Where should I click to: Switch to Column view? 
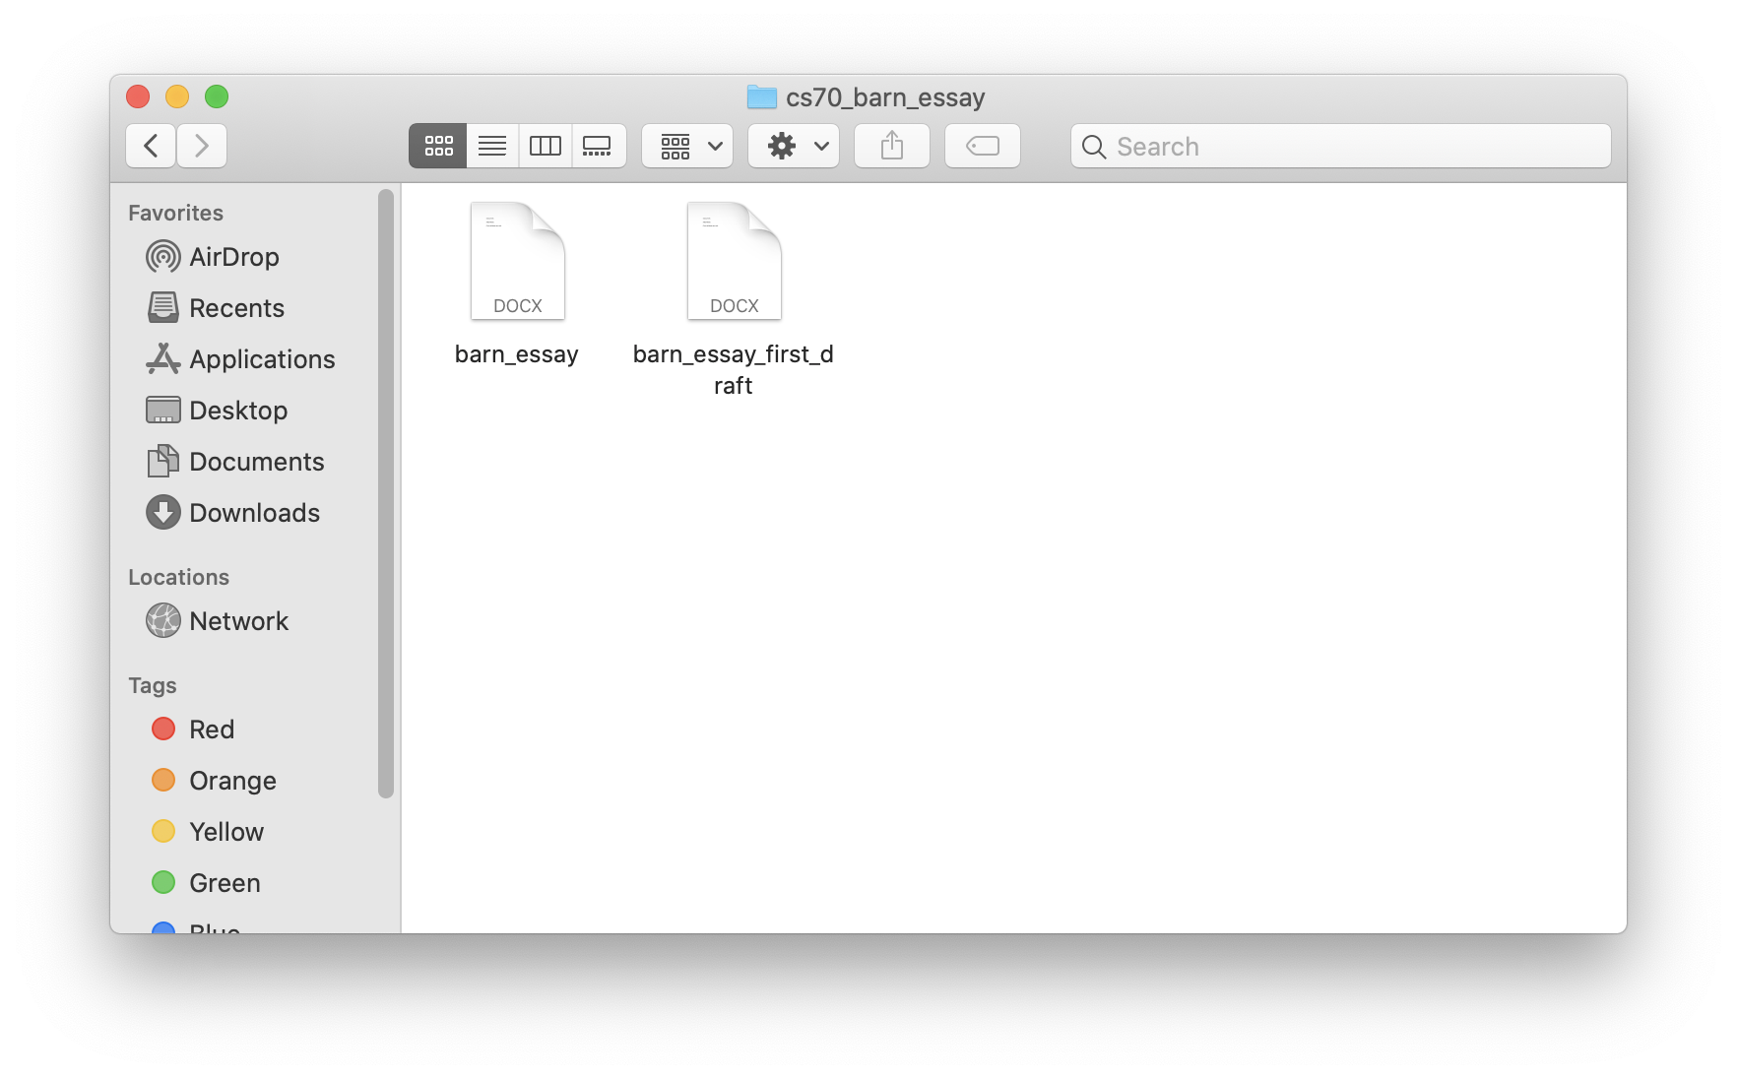(545, 146)
